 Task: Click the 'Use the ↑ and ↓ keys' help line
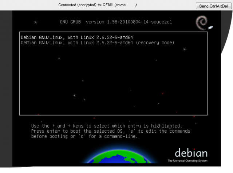[x=107, y=126]
